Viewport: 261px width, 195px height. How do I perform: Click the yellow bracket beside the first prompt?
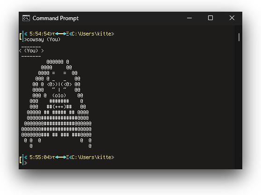(x=20, y=36)
